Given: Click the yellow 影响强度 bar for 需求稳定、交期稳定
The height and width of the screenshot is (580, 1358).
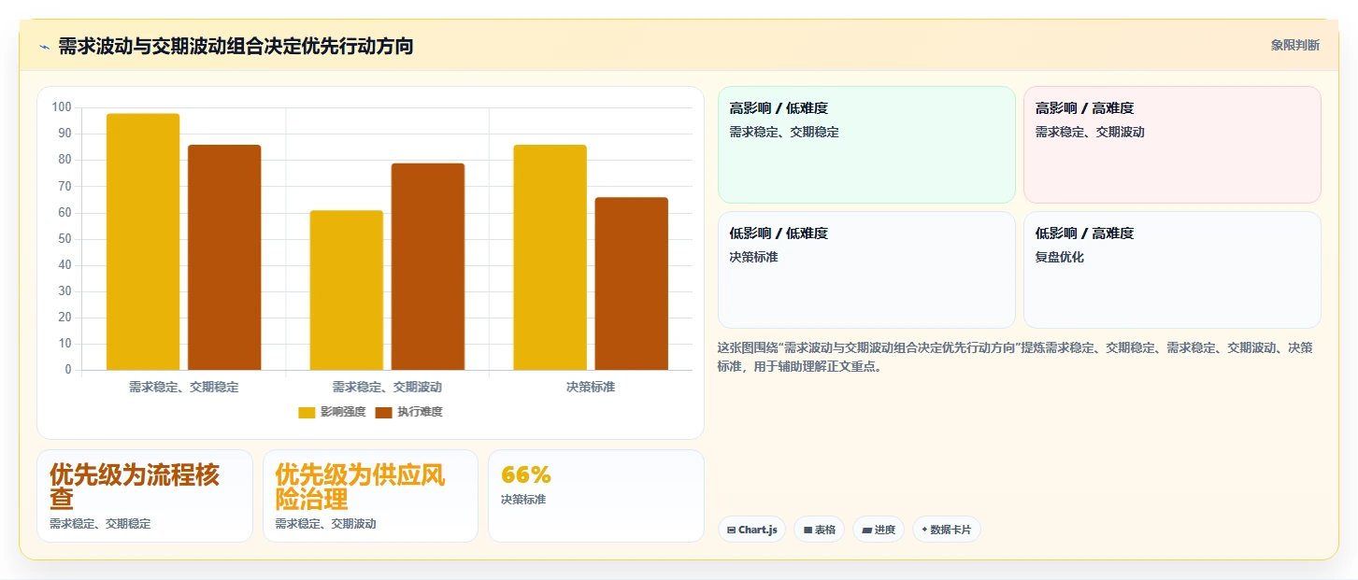Looking at the screenshot, I should pos(143,242).
